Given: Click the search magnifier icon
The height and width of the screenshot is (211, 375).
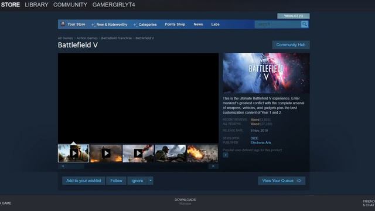Looking at the screenshot, I should (x=305, y=25).
